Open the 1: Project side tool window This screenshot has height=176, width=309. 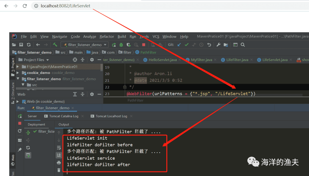[13, 67]
